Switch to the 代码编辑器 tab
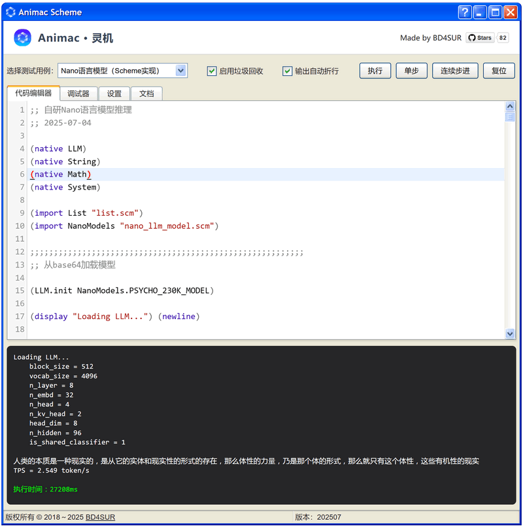Image resolution: width=523 pixels, height=527 pixels. tap(33, 93)
